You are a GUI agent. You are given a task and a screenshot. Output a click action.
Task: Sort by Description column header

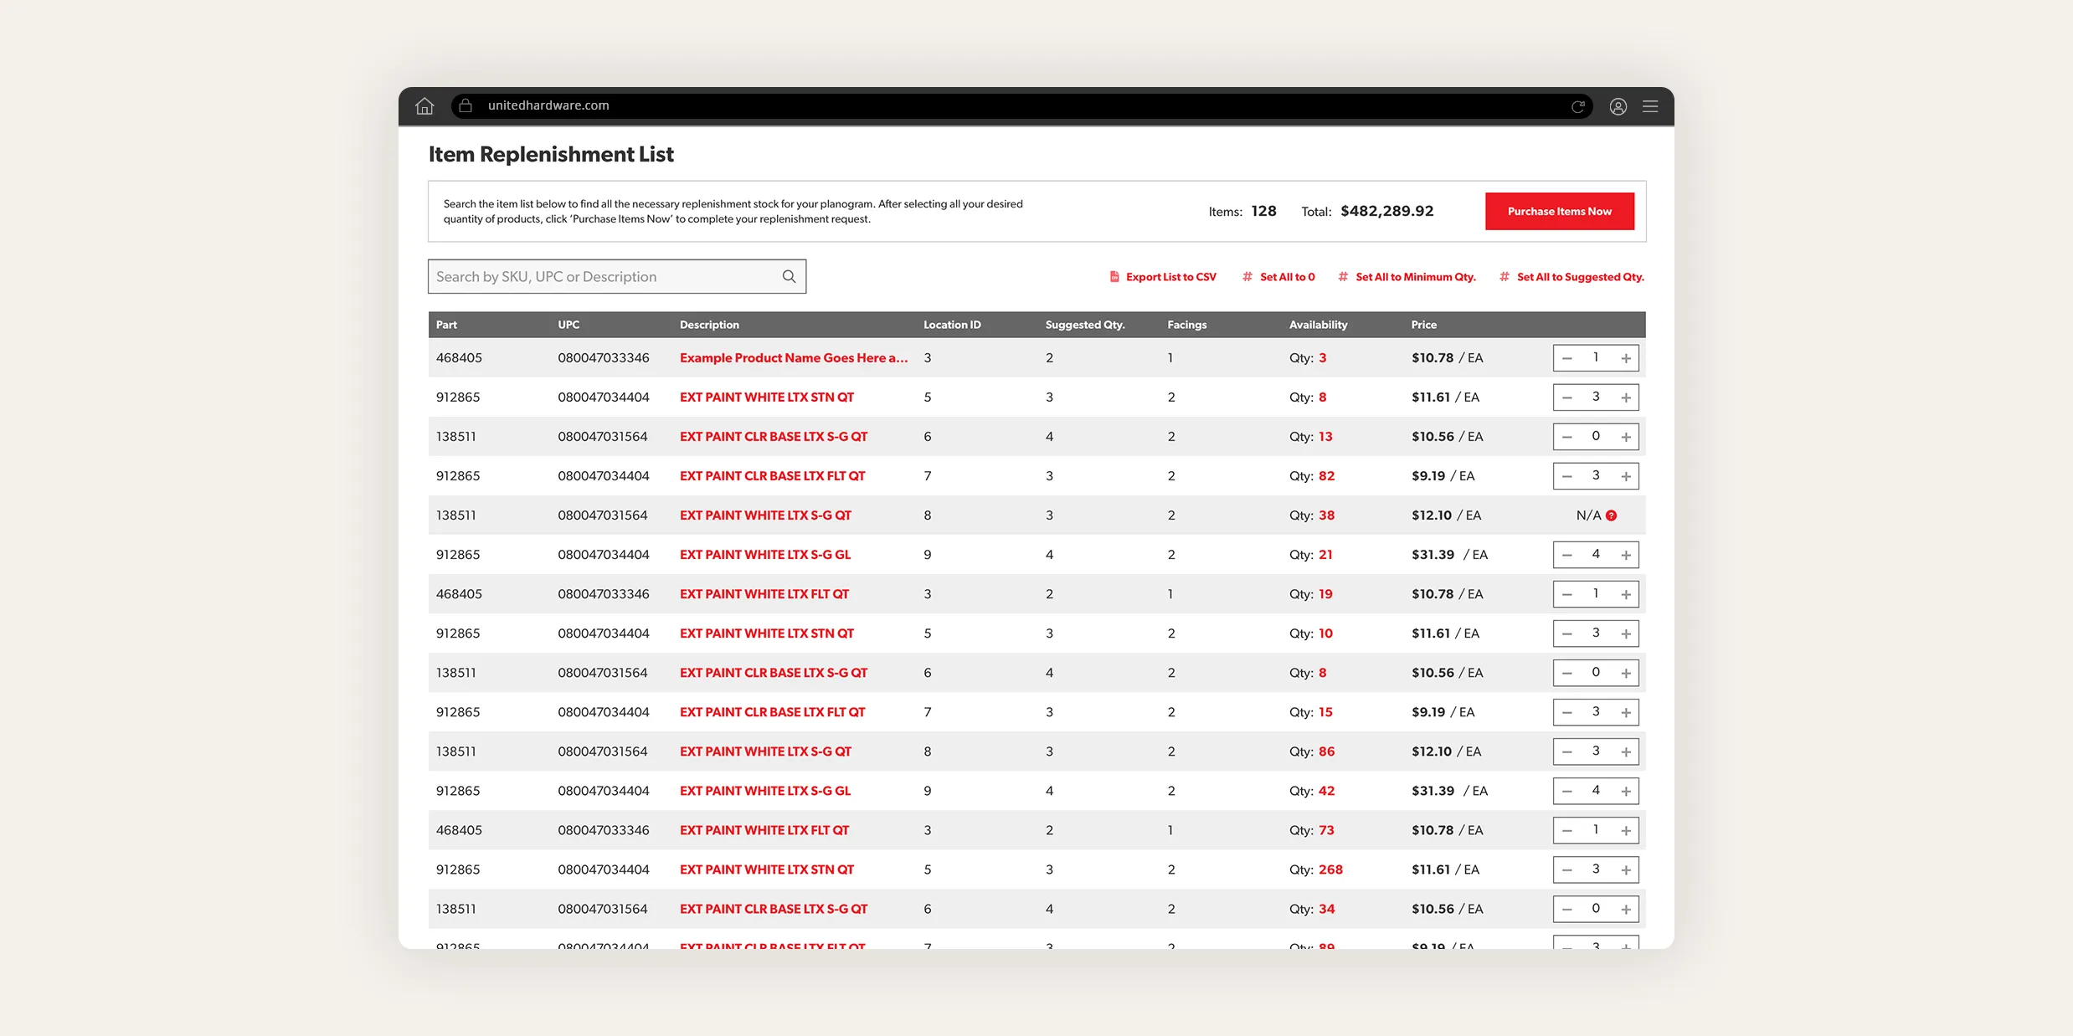[x=709, y=325]
